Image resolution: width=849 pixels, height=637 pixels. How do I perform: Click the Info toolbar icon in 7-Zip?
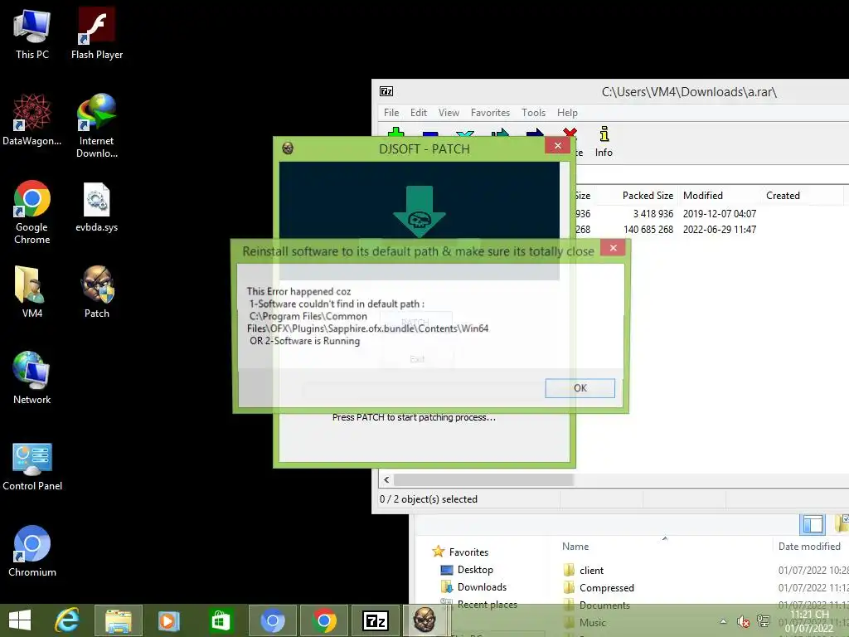[x=604, y=142]
